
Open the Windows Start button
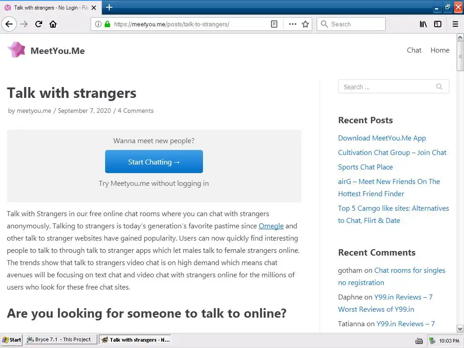11,340
